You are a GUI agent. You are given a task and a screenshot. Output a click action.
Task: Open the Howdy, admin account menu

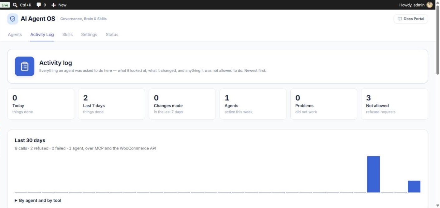click(416, 5)
